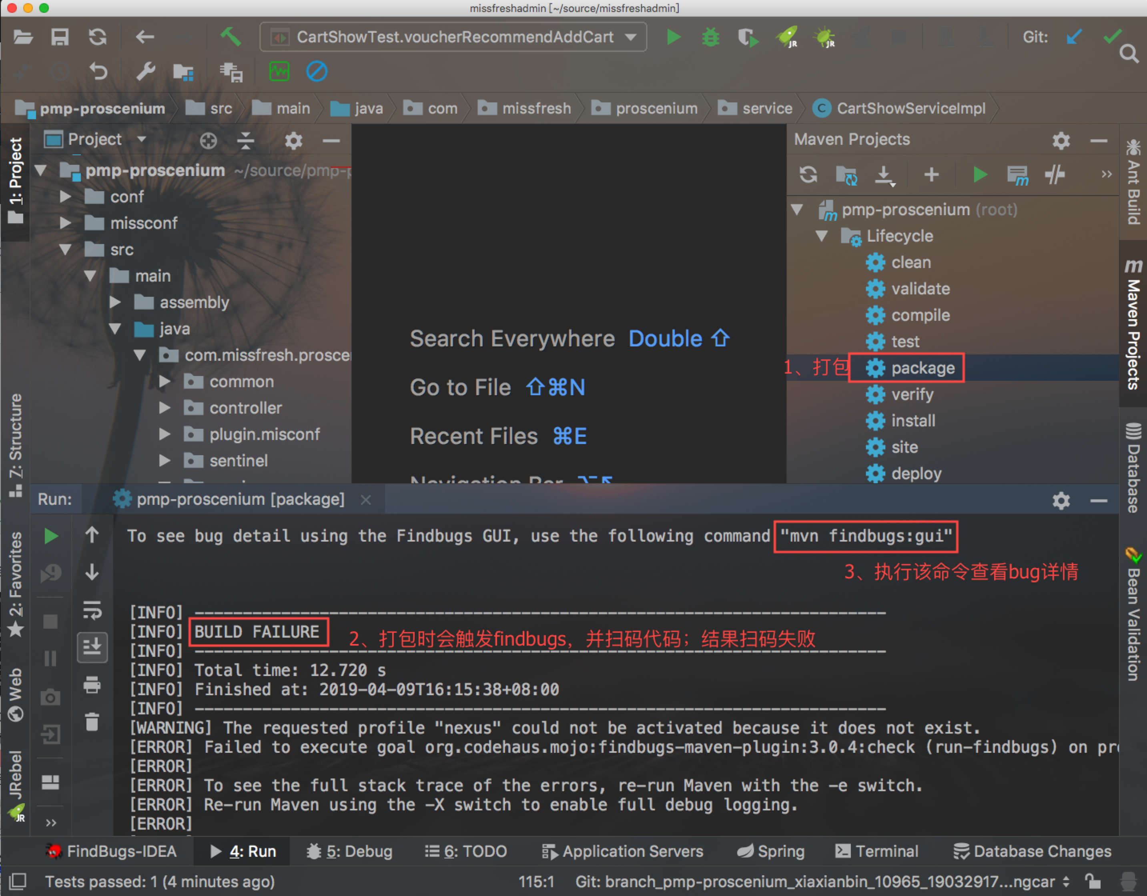Click Execute Maven Goal icon

pyautogui.click(x=1017, y=175)
